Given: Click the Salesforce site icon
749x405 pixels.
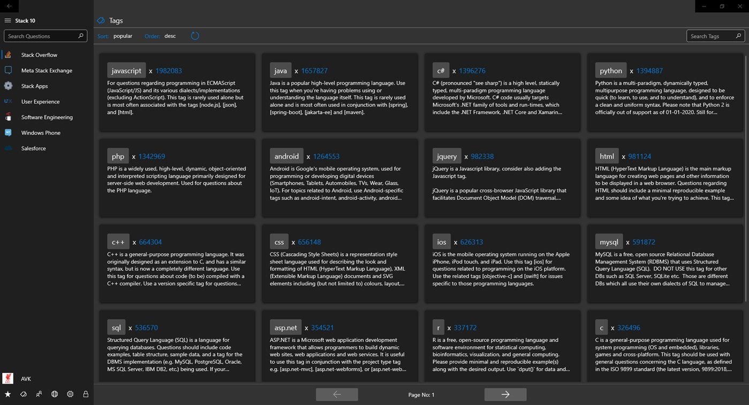Looking at the screenshot, I should [8, 148].
